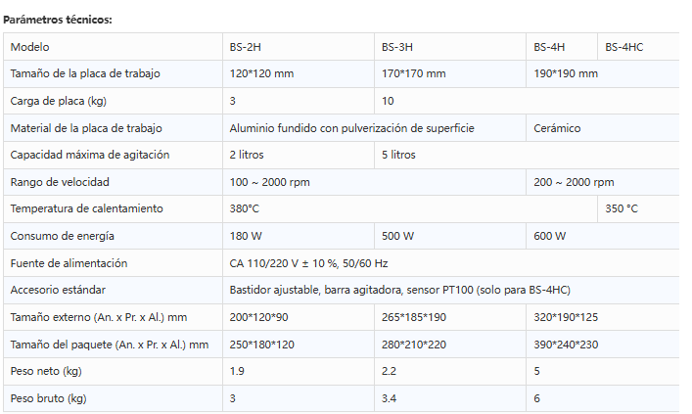Click the "Aluminio fundido con pulverización" cell
The height and width of the screenshot is (414, 692).
352,128
